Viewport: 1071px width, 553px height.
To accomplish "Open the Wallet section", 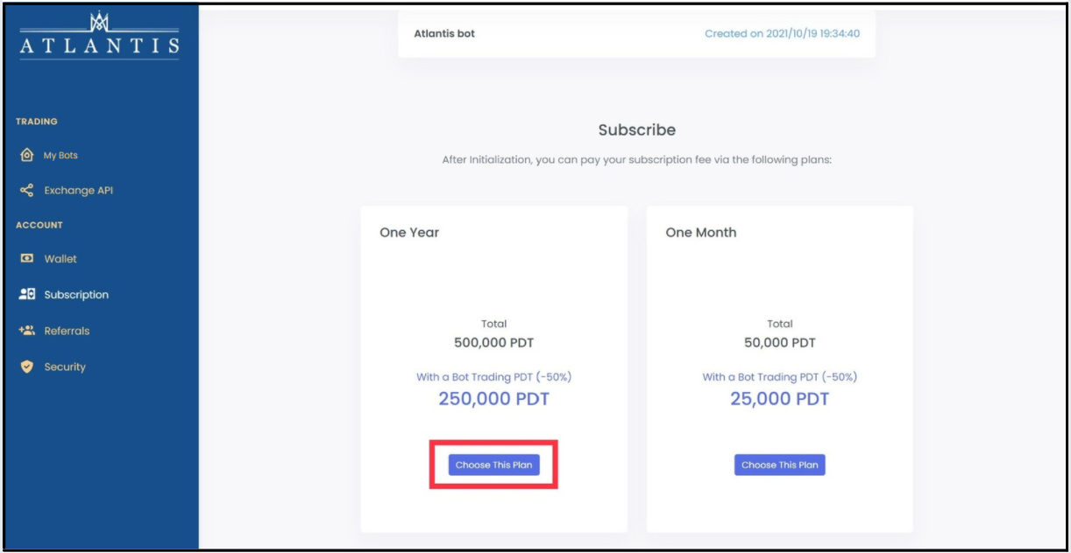I will click(x=60, y=259).
